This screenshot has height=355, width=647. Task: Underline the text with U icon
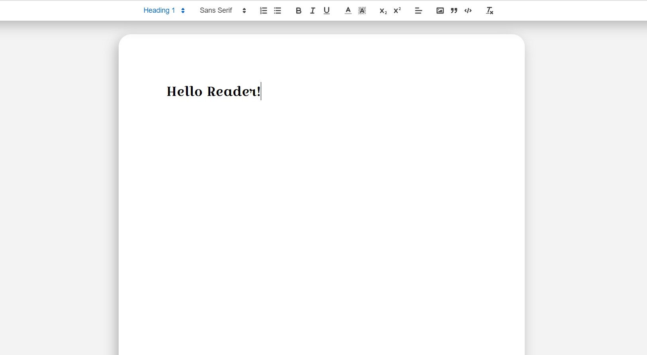[326, 11]
